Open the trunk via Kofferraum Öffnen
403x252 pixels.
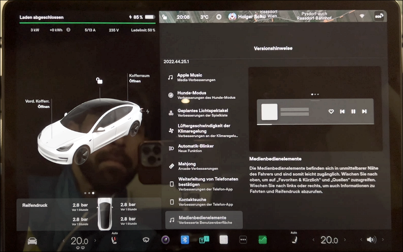[x=139, y=78]
